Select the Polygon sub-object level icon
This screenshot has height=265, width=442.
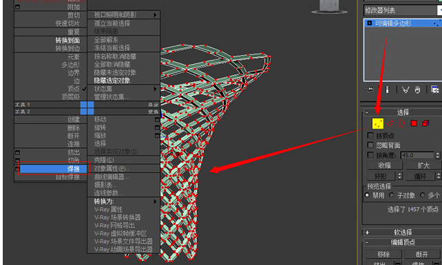click(414, 123)
